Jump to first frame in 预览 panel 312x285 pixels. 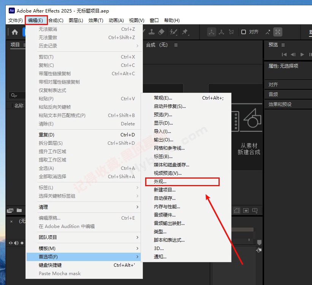pos(284,54)
